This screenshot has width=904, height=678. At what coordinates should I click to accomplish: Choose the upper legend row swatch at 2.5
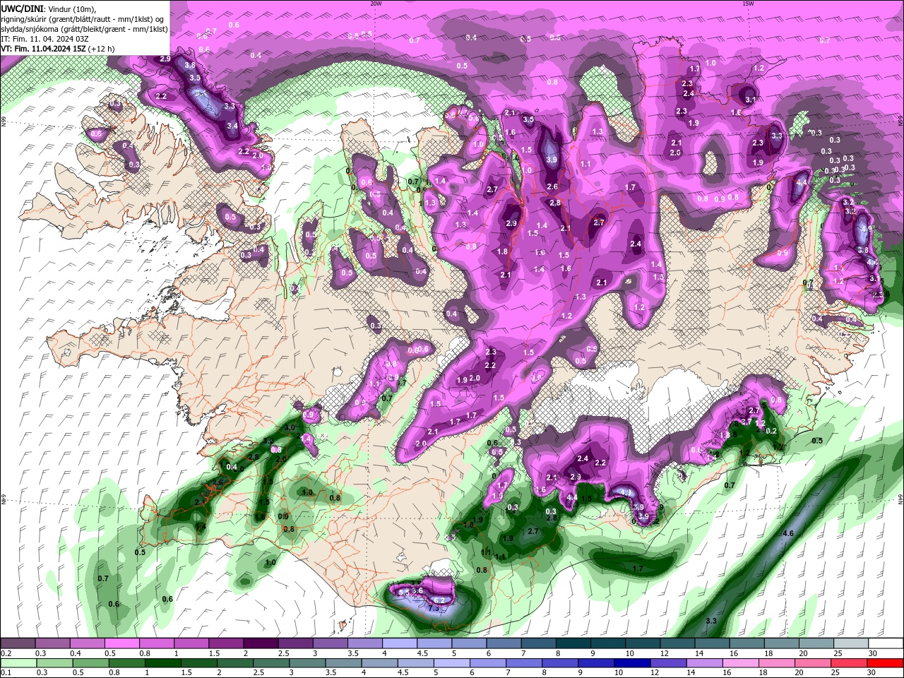pos(295,643)
